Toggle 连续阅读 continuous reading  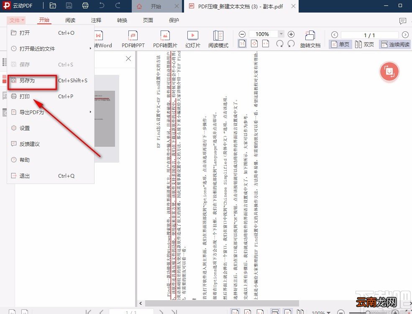click(x=395, y=44)
